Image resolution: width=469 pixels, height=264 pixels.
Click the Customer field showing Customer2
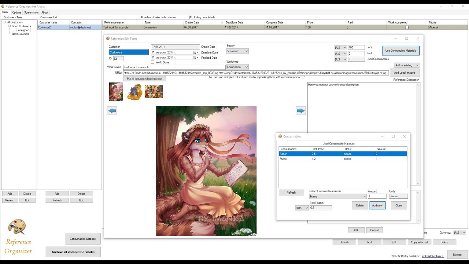tap(129, 52)
